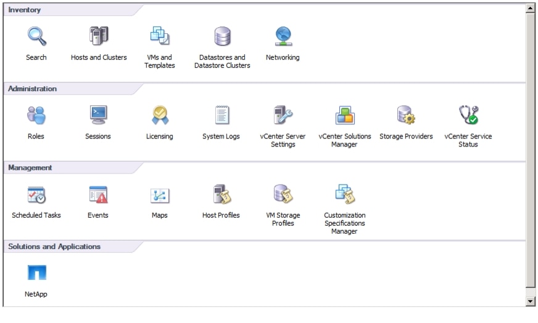The image size is (538, 323).
Task: Open the Host Profiles icon
Action: [222, 194]
